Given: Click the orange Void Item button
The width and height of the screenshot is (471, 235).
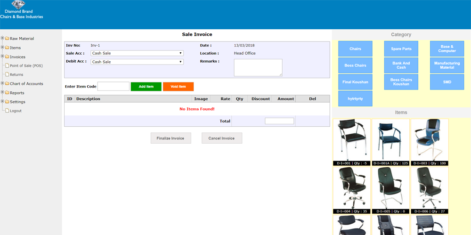Looking at the screenshot, I should click(178, 87).
